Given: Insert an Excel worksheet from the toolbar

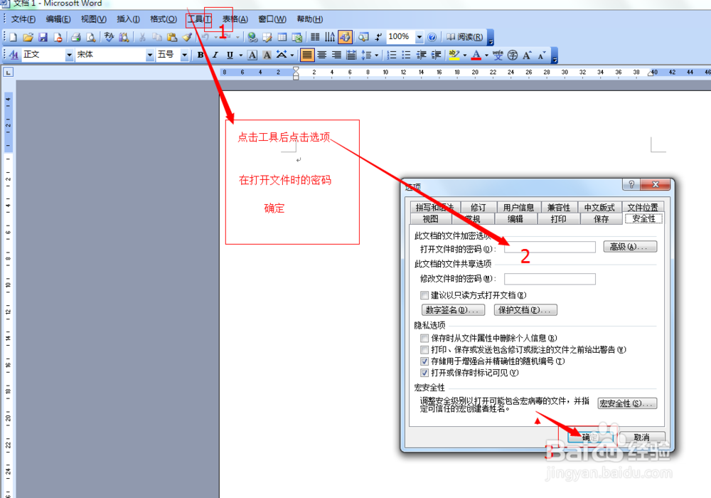Looking at the screenshot, I should point(297,37).
